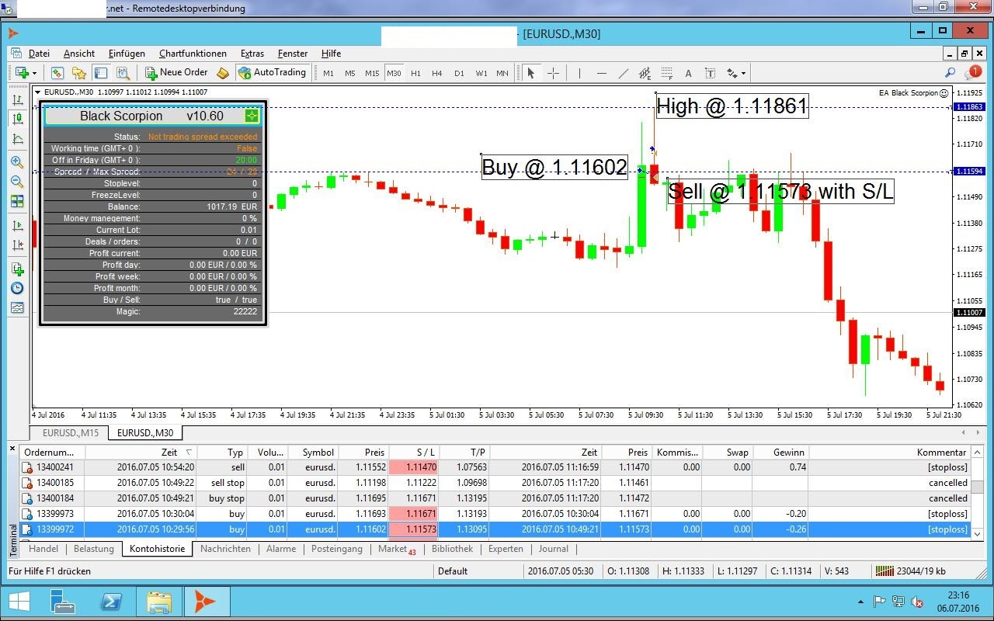Select the cursor arrow tool
The image size is (994, 621).
point(531,73)
